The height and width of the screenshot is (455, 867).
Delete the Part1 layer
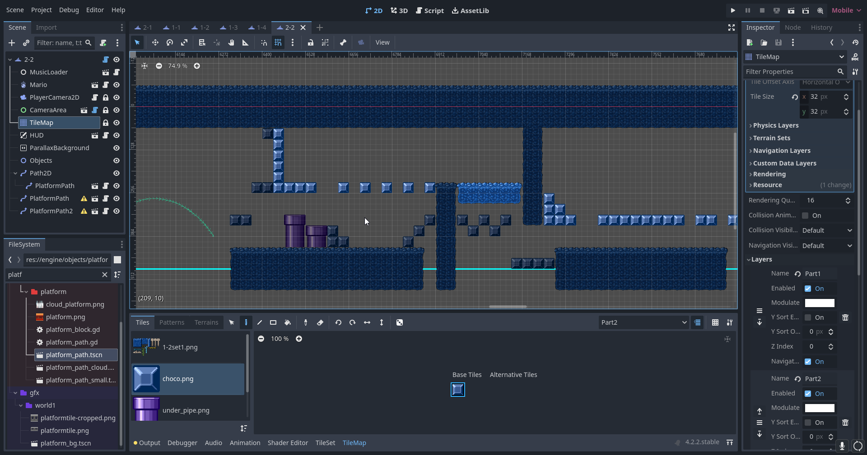845,317
